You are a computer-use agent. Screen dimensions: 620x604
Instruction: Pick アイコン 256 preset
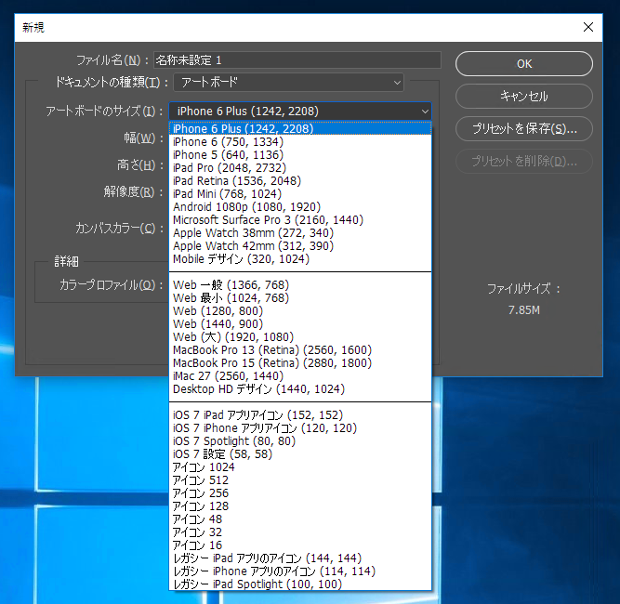click(x=300, y=492)
